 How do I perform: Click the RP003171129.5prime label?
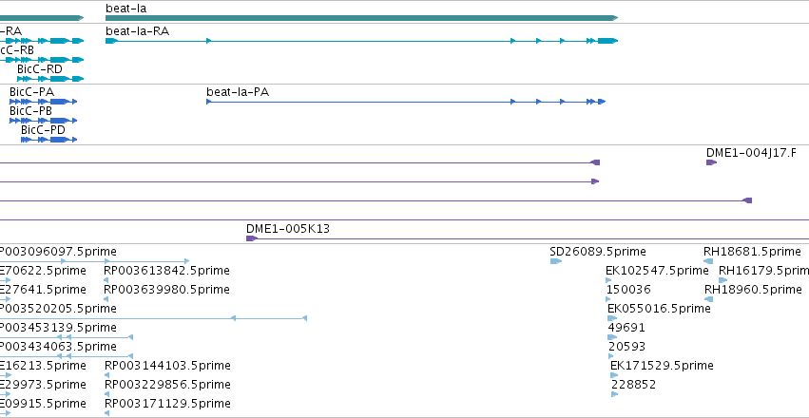tap(167, 403)
